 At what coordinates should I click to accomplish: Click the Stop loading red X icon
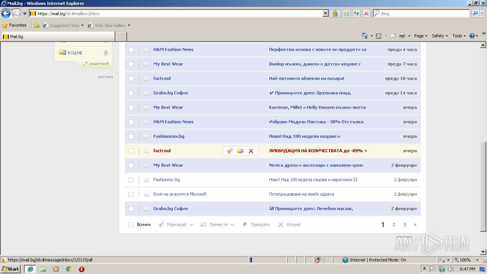tap(366, 13)
